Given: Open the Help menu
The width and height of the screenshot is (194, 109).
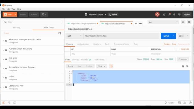Looking at the screenshot, I should coord(19,9).
